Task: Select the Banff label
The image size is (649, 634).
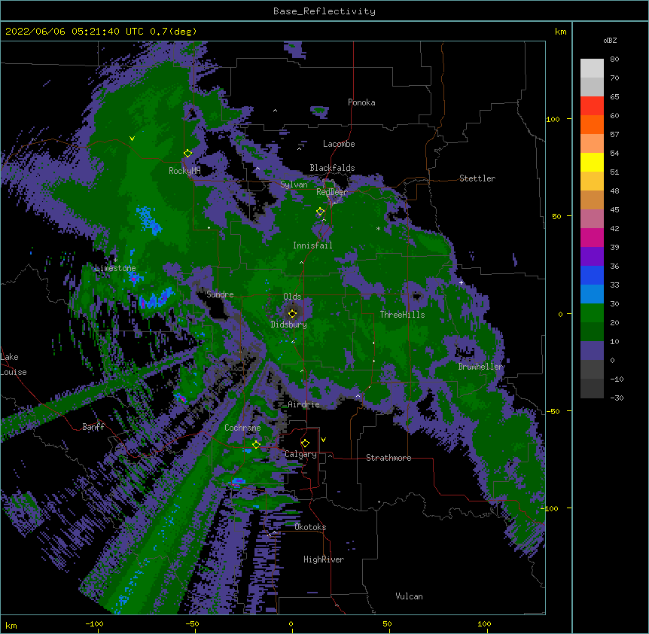Action: pyautogui.click(x=93, y=427)
